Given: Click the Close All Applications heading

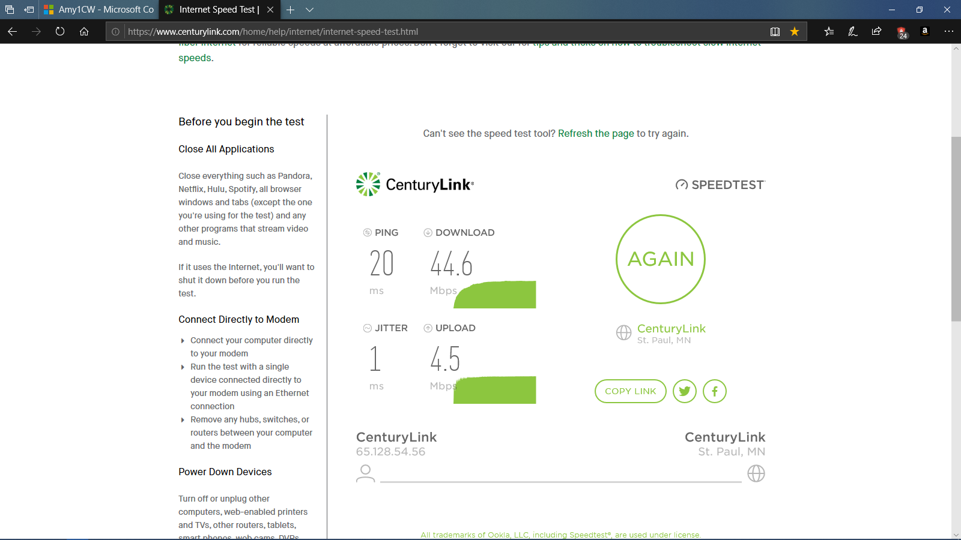Looking at the screenshot, I should pyautogui.click(x=226, y=149).
